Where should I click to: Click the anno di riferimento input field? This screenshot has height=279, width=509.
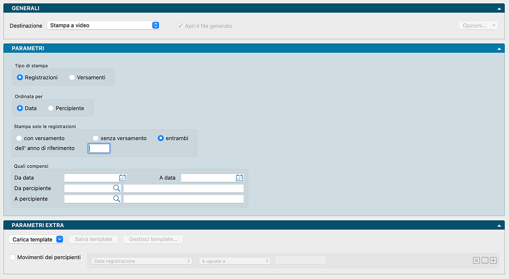click(x=99, y=149)
